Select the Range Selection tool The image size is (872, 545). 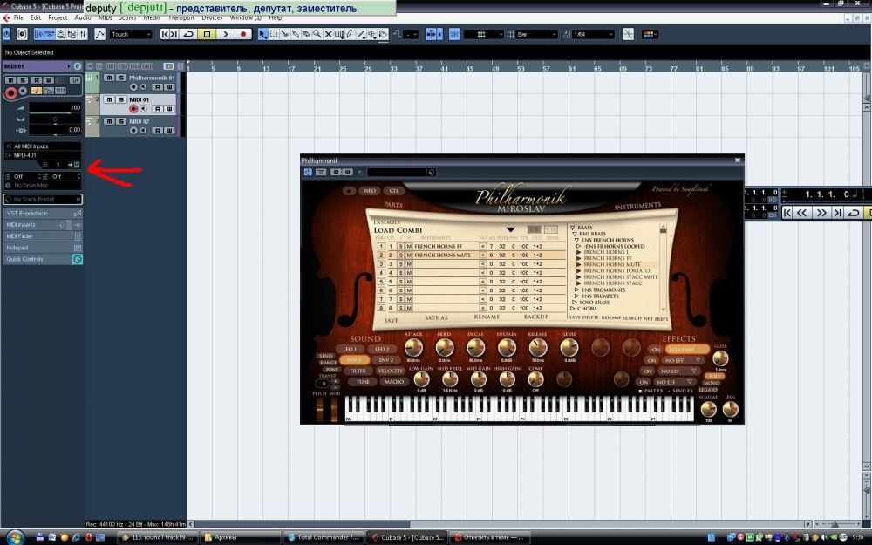(x=274, y=35)
